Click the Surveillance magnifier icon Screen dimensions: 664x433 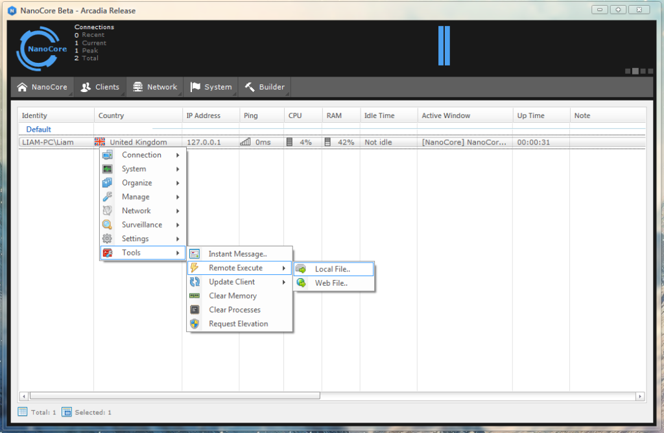[x=108, y=225]
